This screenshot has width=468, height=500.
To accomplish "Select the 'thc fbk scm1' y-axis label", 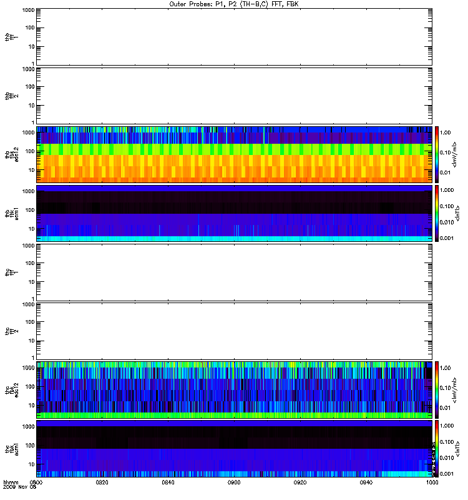I will [11, 449].
